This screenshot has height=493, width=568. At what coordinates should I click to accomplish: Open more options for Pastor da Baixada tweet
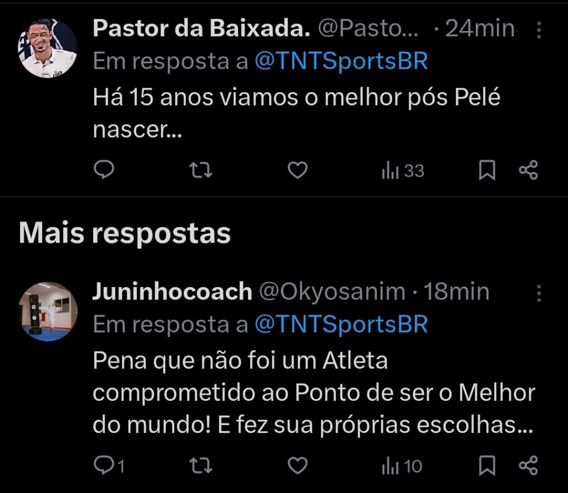coord(539,29)
